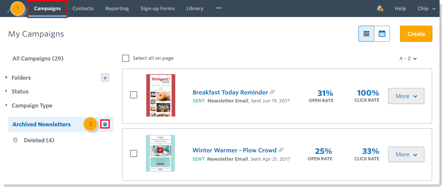The width and height of the screenshot is (445, 190).
Task: Open the Brickyard Cafe email thumbnail
Action: [161, 96]
